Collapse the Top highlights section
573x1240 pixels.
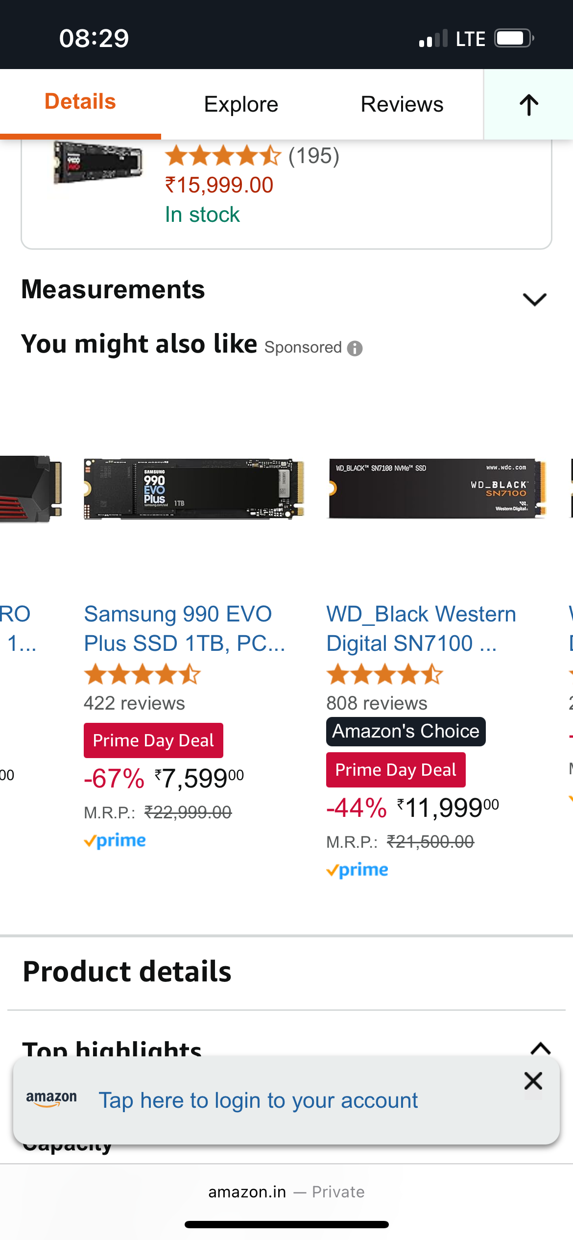[x=541, y=1048]
